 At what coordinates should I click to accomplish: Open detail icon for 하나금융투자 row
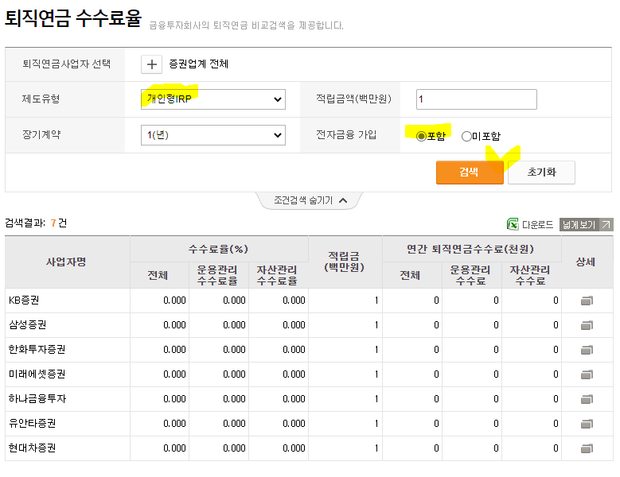point(587,399)
